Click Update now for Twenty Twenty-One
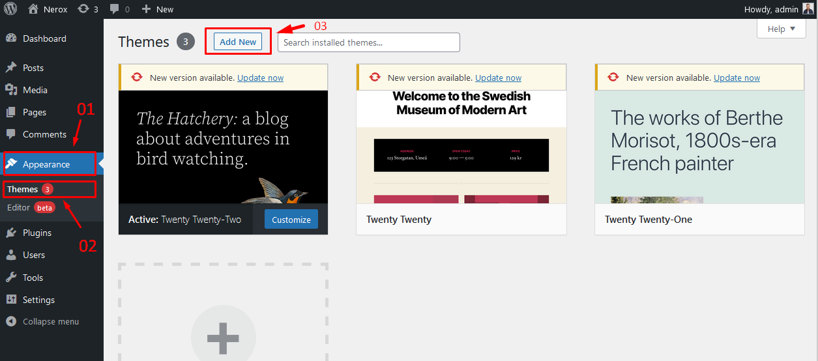Viewport: 818px width, 361px height. pyautogui.click(x=737, y=78)
